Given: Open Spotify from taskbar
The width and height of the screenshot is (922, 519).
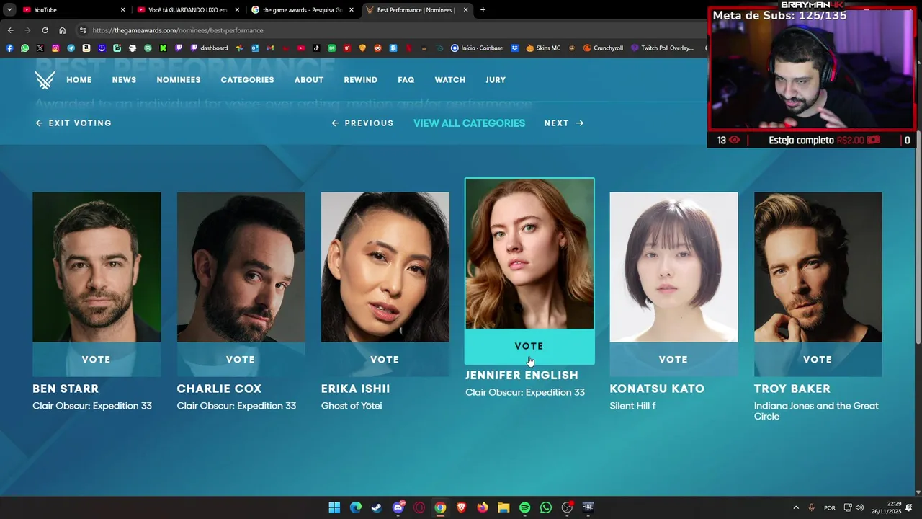Looking at the screenshot, I should [x=524, y=507].
